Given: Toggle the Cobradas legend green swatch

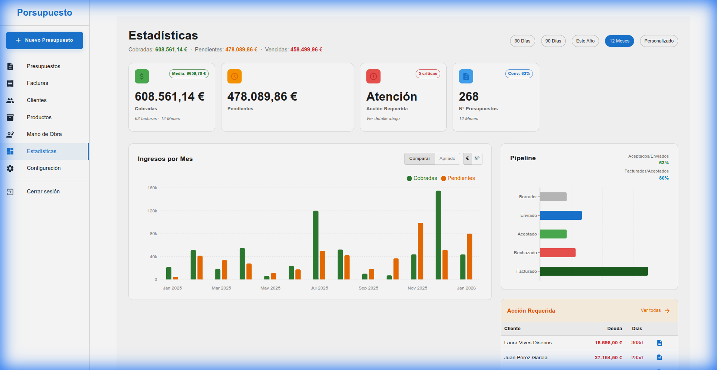Looking at the screenshot, I should (409, 178).
